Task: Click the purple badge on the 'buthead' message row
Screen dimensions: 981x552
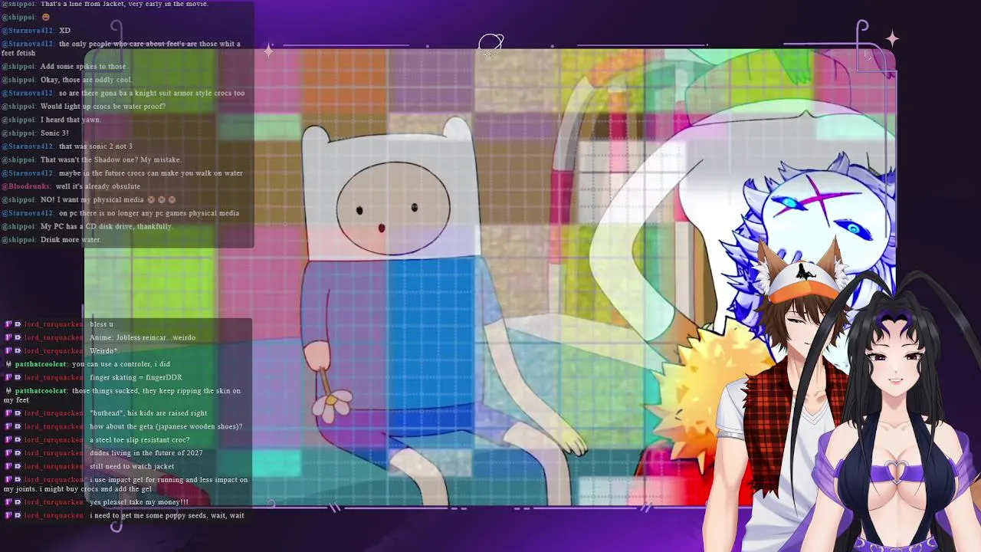Action: tap(8, 413)
